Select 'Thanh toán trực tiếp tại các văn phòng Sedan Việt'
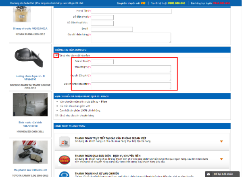 tap(111, 138)
